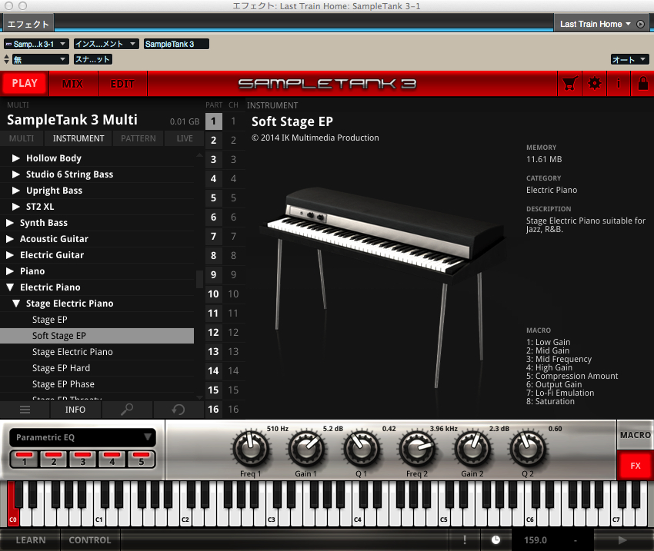654x551 pixels.
Task: Switch to the EDIT page
Action: click(x=122, y=83)
